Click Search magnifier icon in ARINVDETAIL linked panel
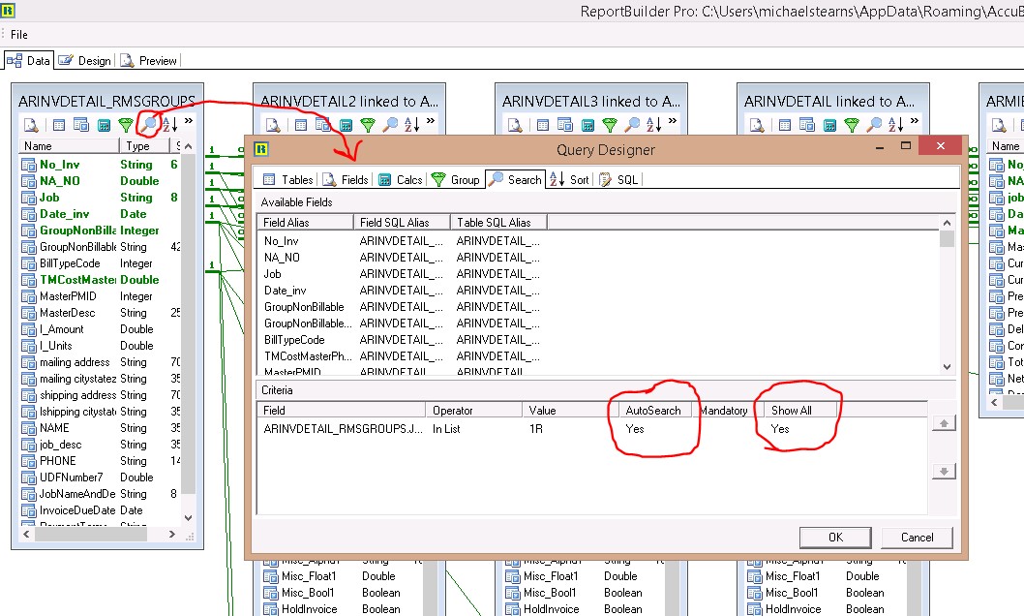 tap(874, 123)
